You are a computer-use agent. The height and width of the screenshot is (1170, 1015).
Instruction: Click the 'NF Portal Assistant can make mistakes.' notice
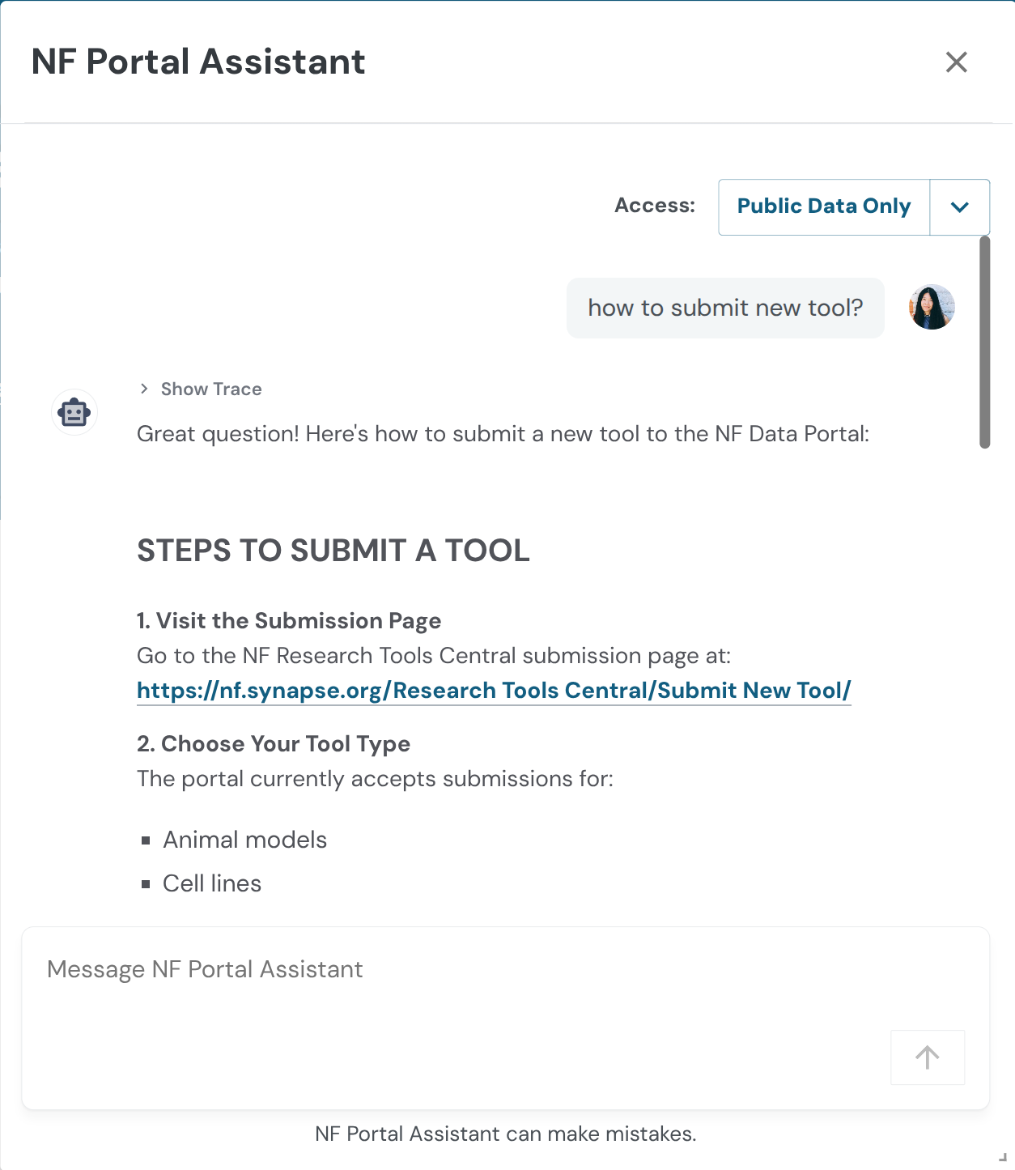[x=506, y=1134]
